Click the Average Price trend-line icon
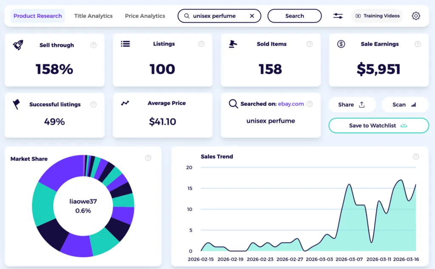 click(125, 103)
